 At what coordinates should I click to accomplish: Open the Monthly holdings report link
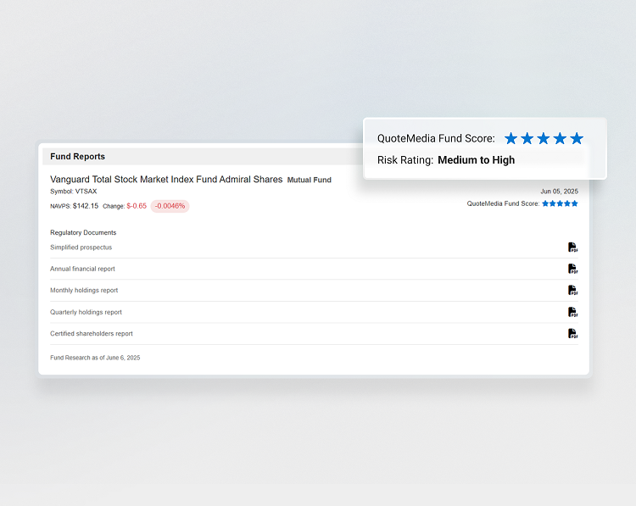(84, 291)
